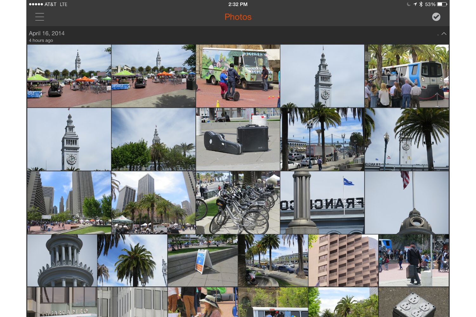Screen dimensions: 476x317
Task: Open the hamburger menu
Action: 40,17
